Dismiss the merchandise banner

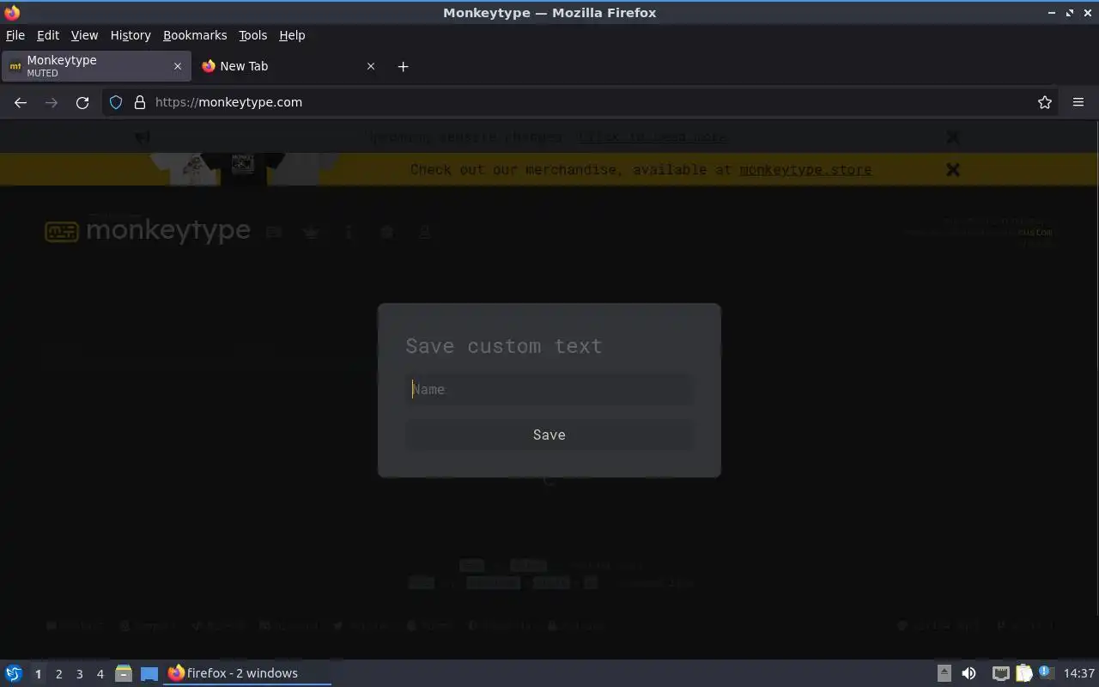tap(953, 169)
